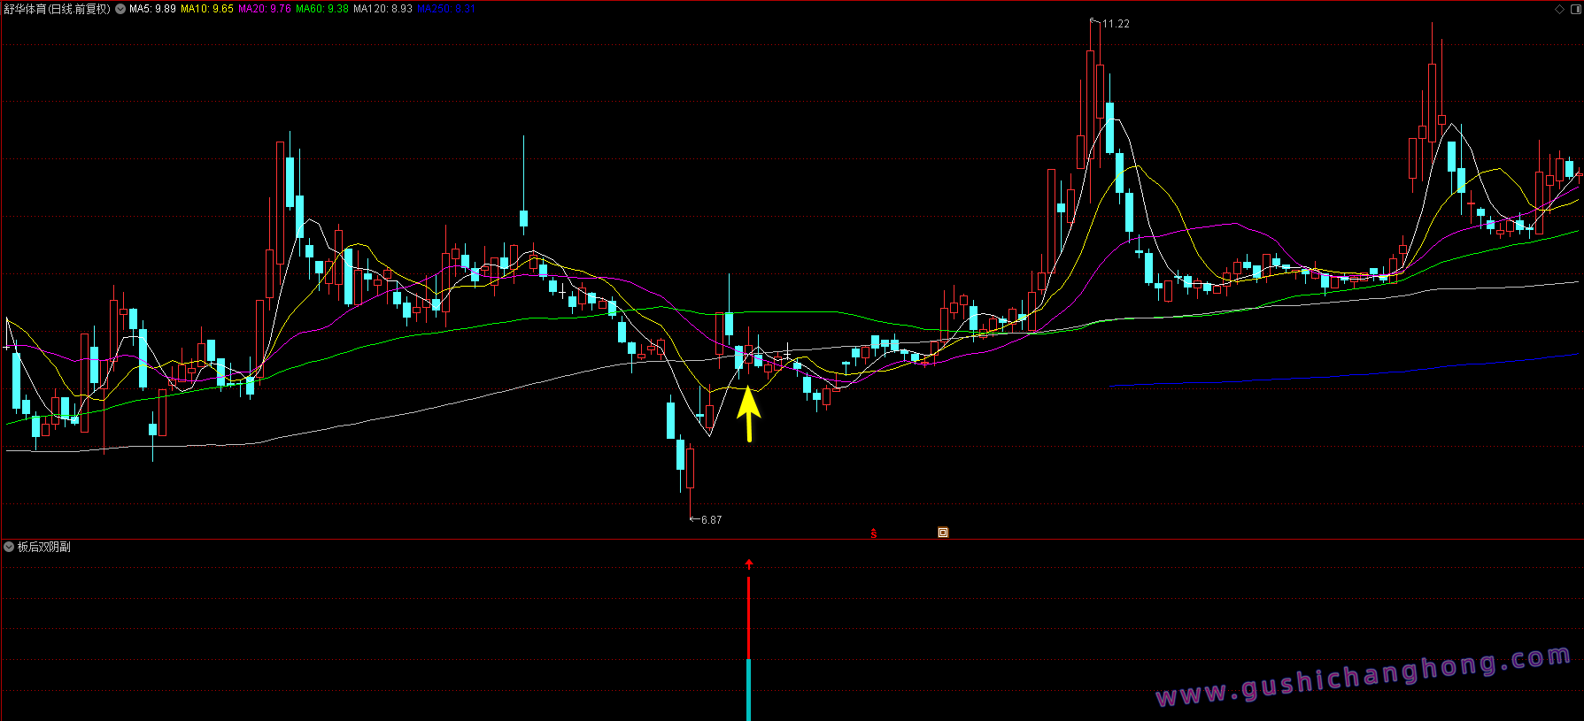Toggle the side panel layout icon
The height and width of the screenshot is (721, 1584).
pos(1574,9)
